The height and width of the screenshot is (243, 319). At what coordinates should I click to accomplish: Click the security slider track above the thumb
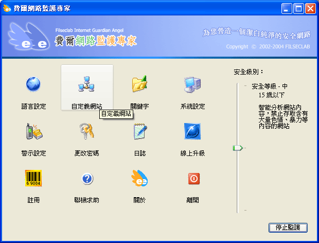click(x=237, y=113)
